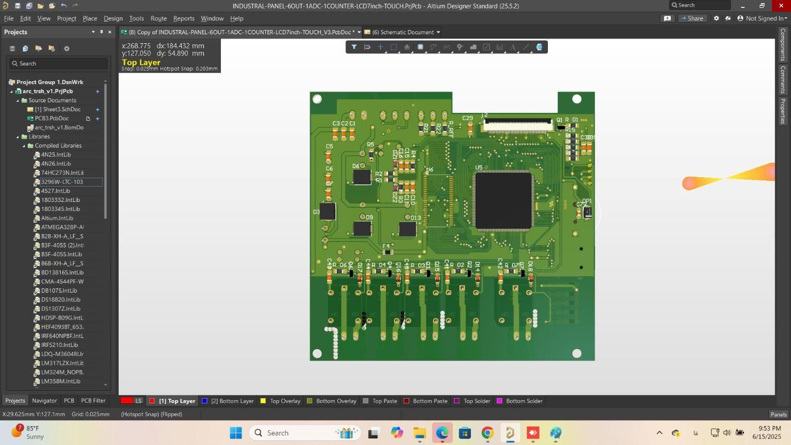The width and height of the screenshot is (791, 445).
Task: Select the Place Polygon Plane tool
Action: (x=473, y=47)
